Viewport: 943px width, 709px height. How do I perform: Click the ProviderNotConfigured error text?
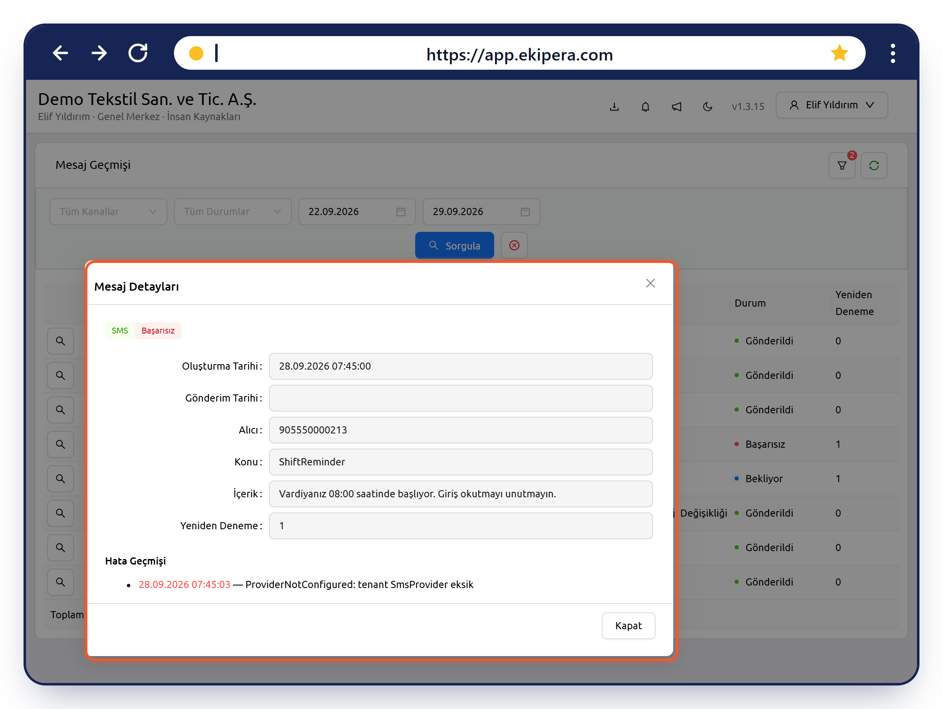[x=359, y=584]
